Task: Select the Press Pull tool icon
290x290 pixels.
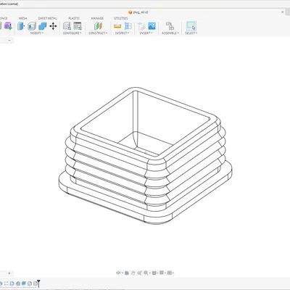Action: [21, 26]
